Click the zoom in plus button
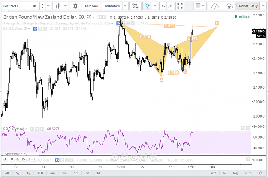This screenshot has width=268, height=177. 144,157
